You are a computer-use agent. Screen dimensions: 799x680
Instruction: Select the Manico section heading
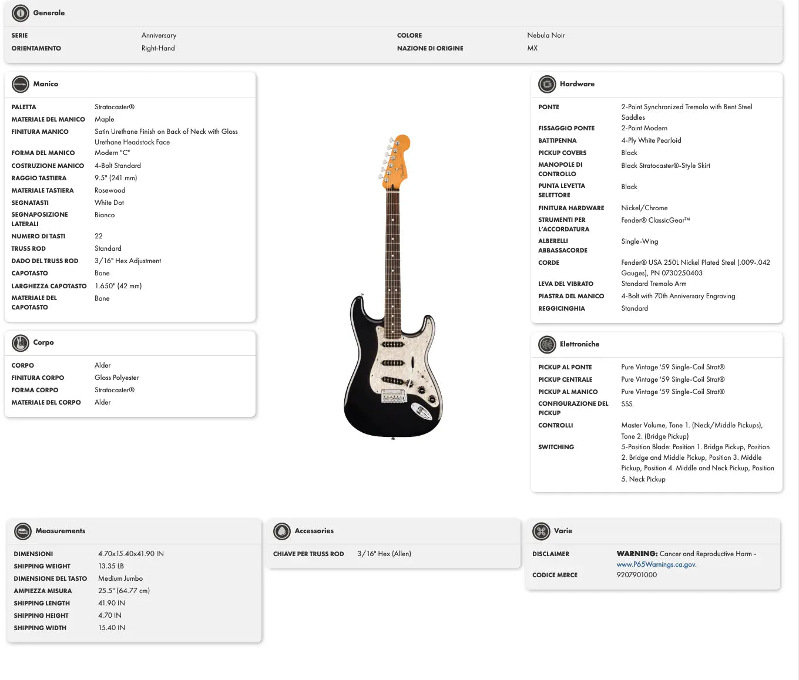[x=46, y=84]
